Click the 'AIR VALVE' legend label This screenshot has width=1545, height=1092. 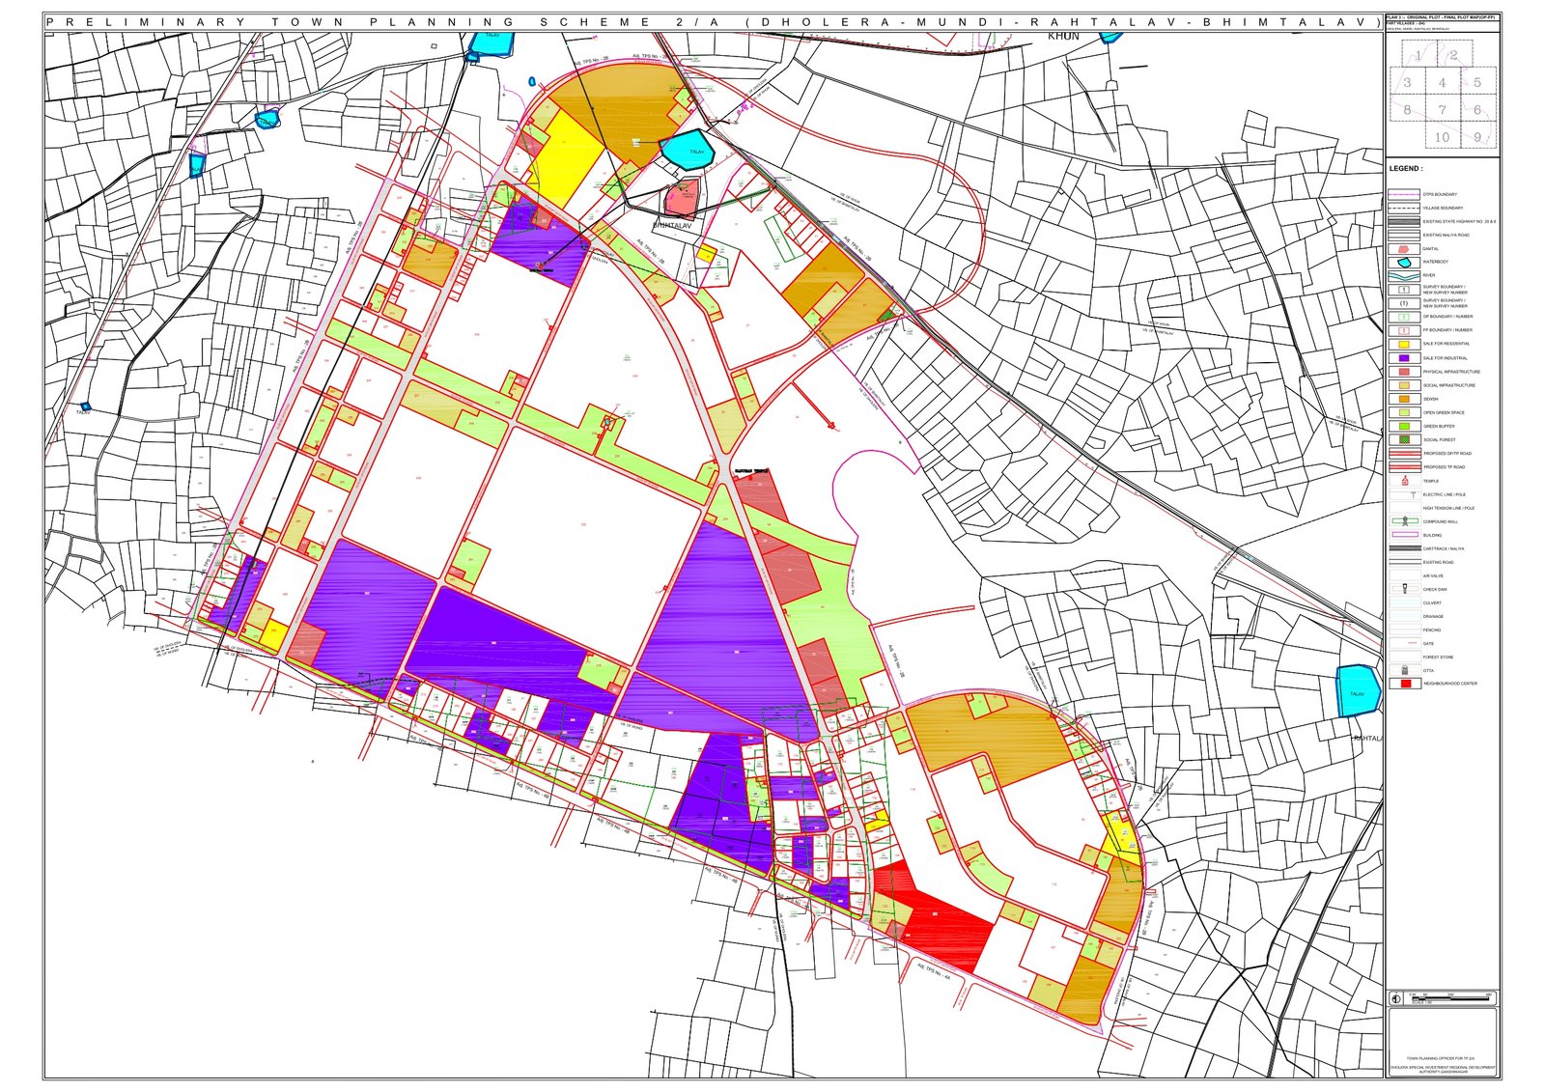pos(1433,575)
